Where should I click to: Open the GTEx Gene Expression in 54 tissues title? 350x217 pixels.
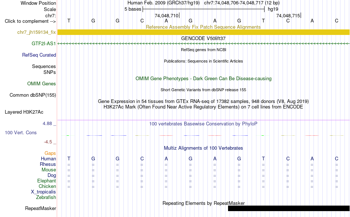[203, 102]
